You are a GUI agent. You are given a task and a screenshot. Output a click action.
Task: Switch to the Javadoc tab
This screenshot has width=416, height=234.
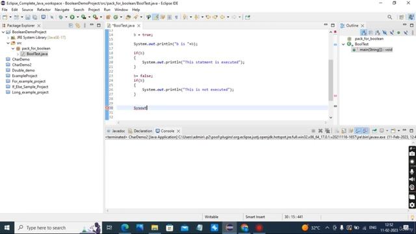116,131
